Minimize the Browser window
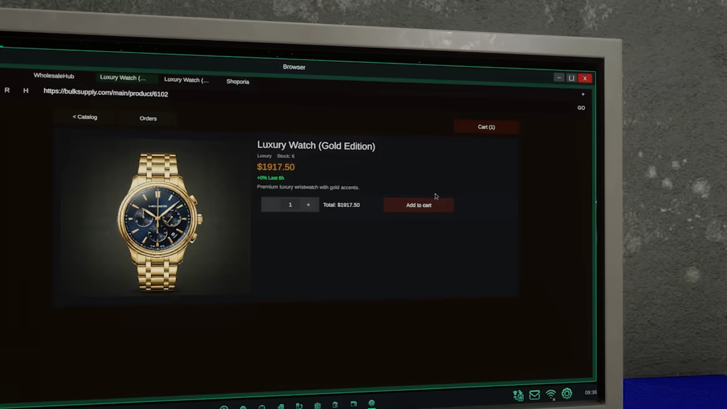Image resolution: width=727 pixels, height=409 pixels. (559, 78)
